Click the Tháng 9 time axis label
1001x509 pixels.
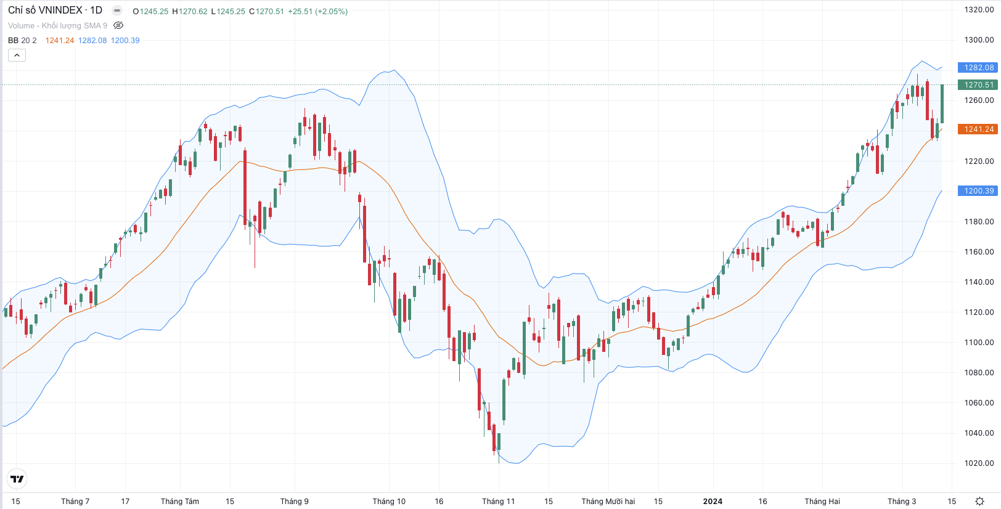point(295,501)
